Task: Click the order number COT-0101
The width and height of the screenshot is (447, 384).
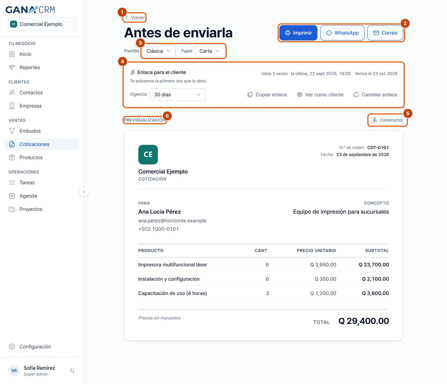Action: coord(378,147)
